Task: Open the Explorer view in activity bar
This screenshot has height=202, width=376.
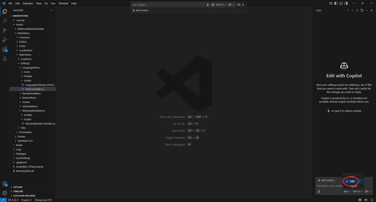Action: click(4, 11)
